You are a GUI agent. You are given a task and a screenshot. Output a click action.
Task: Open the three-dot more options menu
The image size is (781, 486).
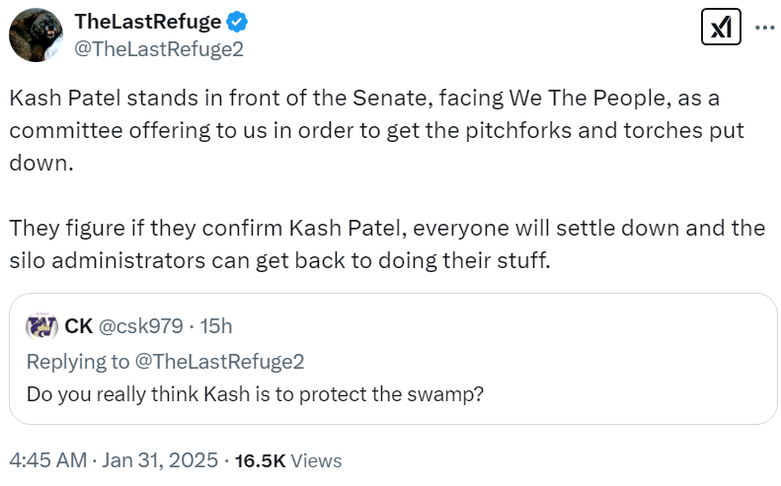pyautogui.click(x=764, y=29)
